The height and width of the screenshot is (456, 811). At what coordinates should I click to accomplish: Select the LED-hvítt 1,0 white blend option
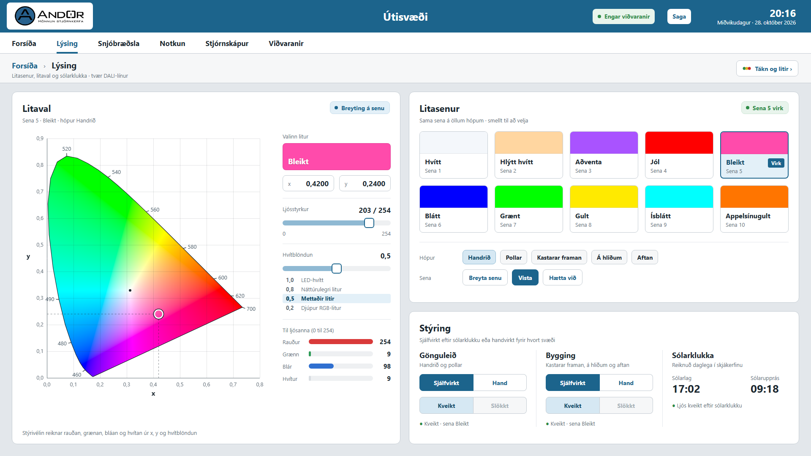[336, 280]
